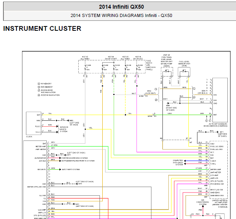Click the "FUSE 19 10A" label
The height and width of the screenshot is (219, 236).
pyautogui.click(x=140, y=67)
